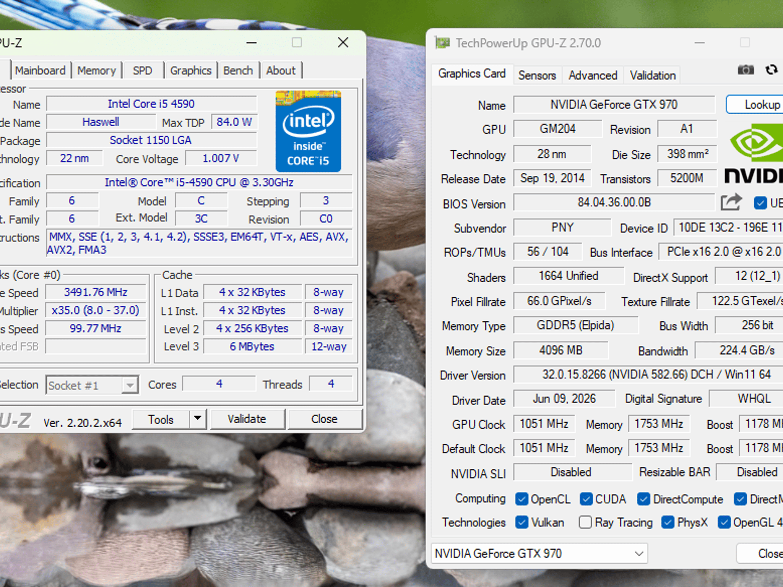Click the BIOS share/export arrow icon
This screenshot has height=587, width=783.
pos(731,202)
